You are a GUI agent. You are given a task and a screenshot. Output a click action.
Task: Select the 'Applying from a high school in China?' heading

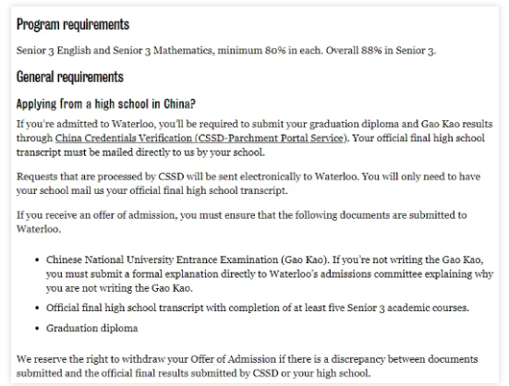click(106, 104)
